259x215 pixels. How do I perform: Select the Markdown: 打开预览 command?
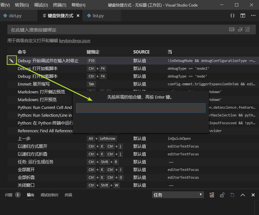click(37, 100)
